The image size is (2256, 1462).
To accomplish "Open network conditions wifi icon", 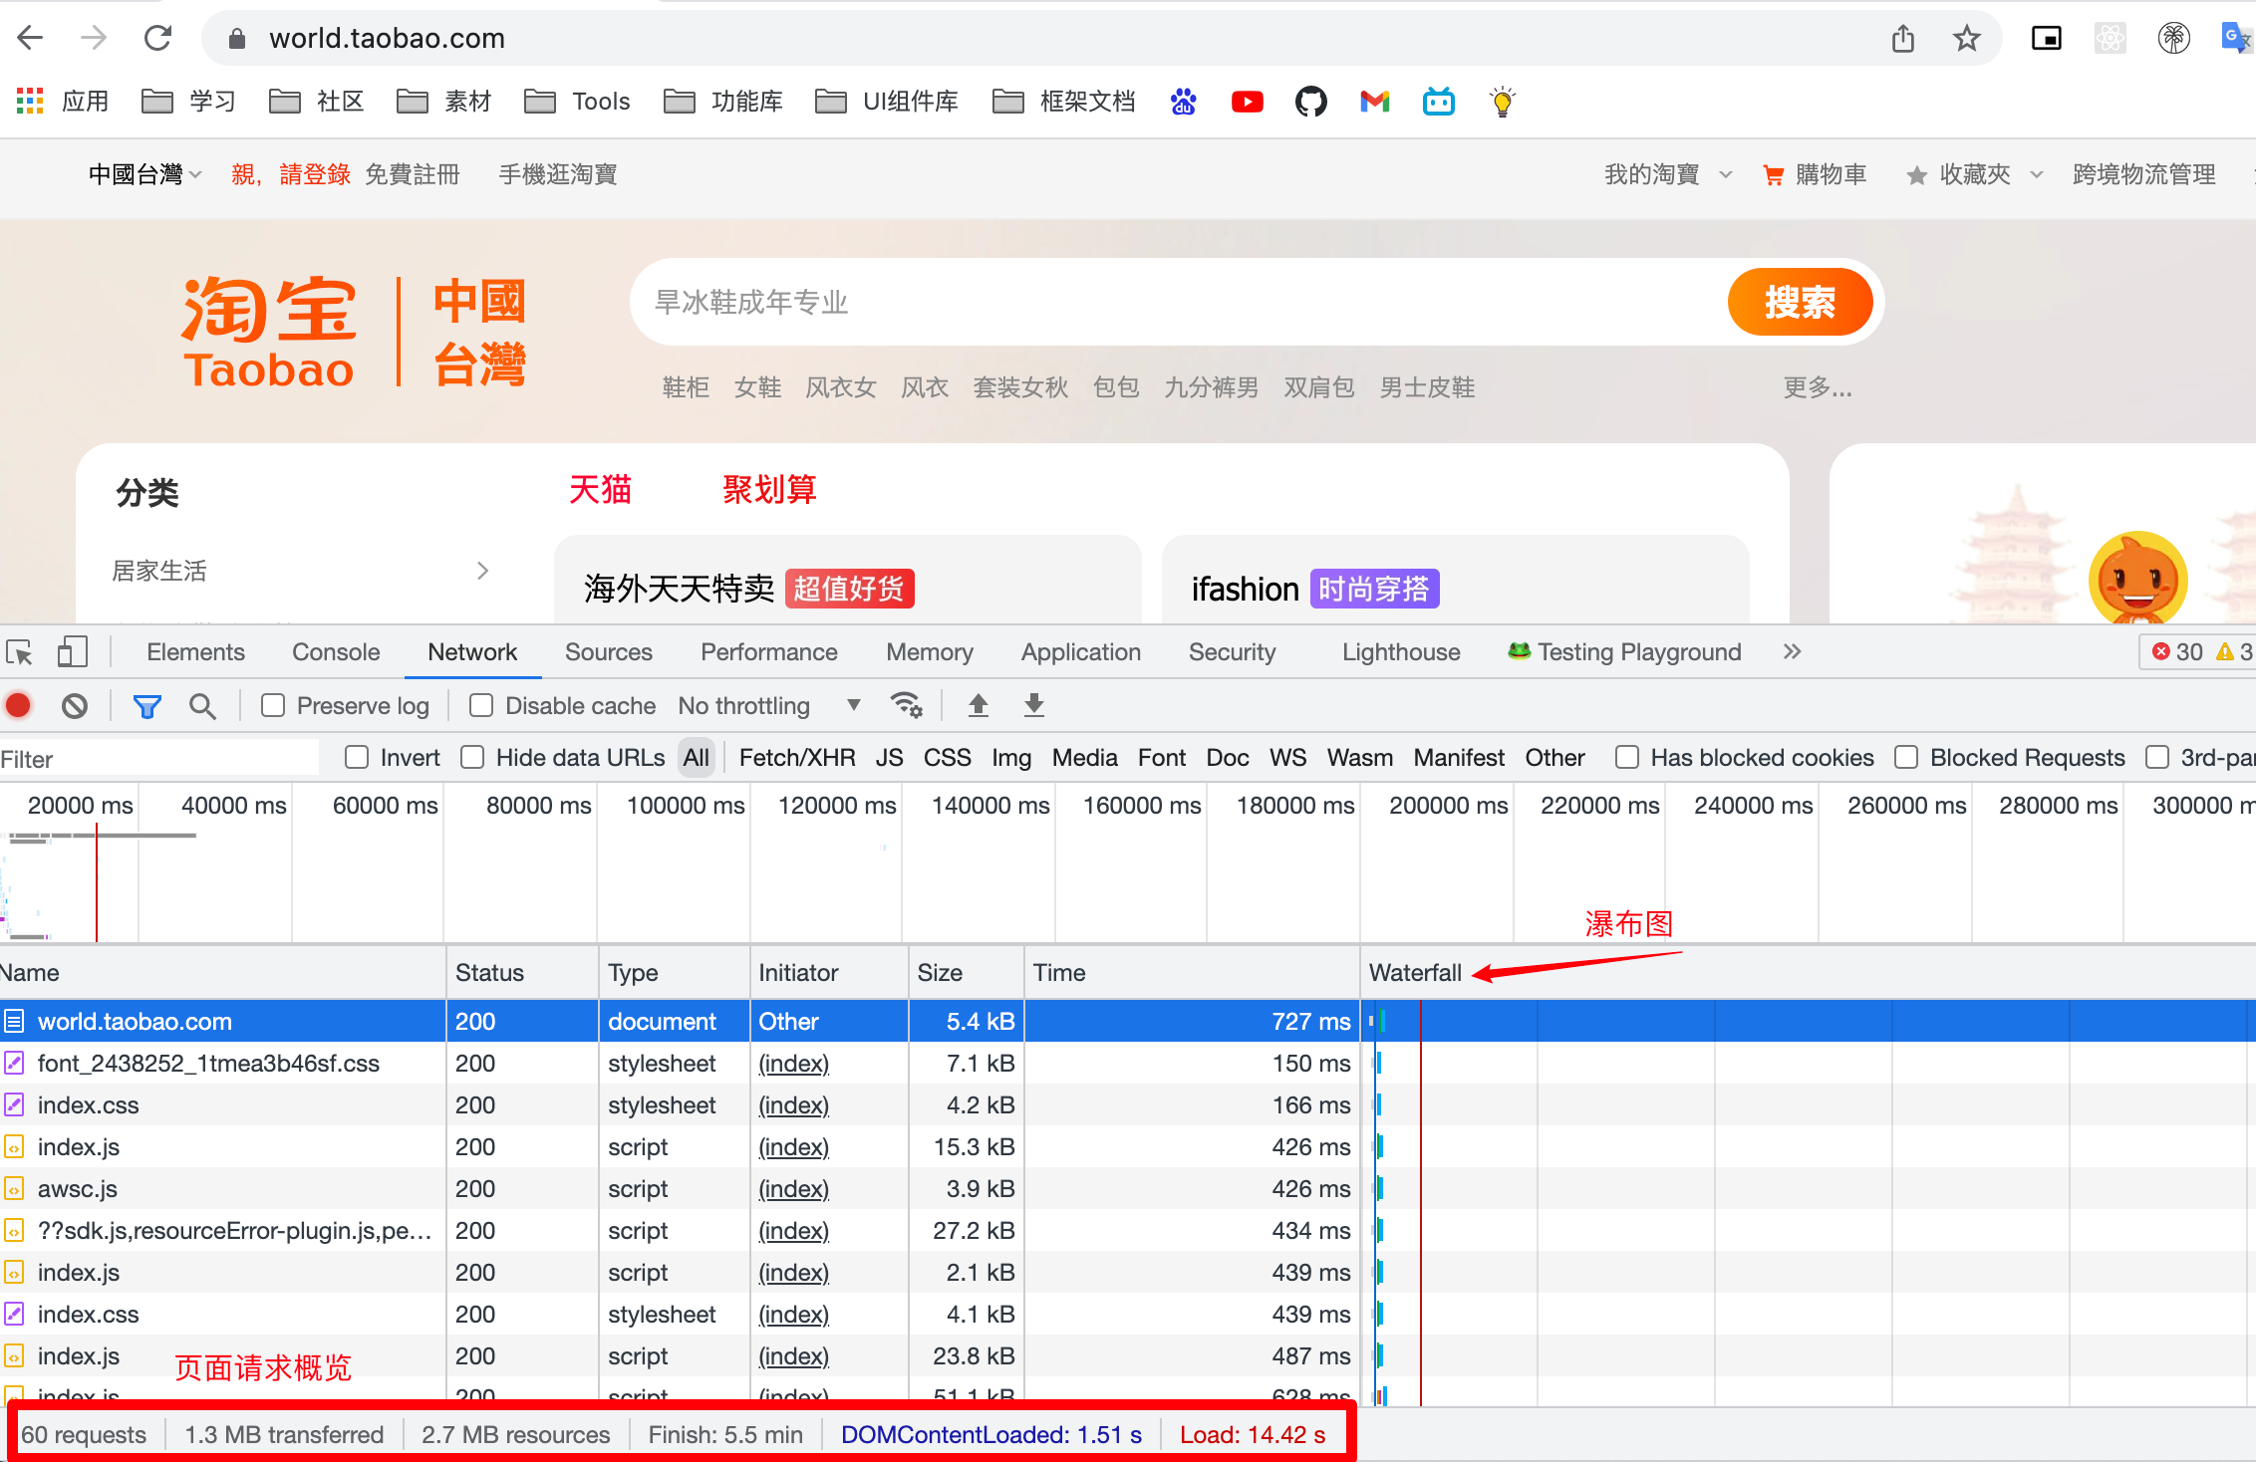I will pyautogui.click(x=906, y=705).
